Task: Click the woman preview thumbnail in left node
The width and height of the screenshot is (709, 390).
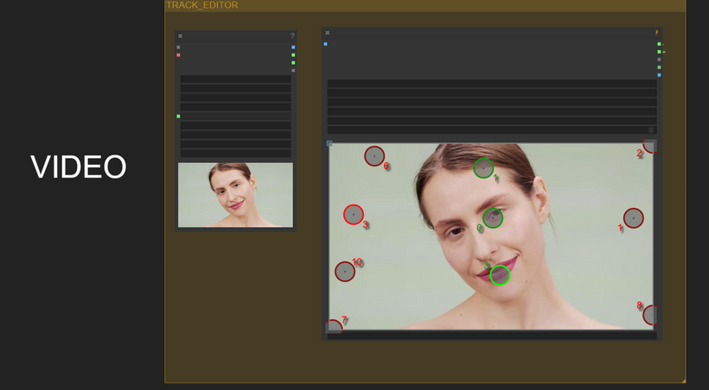Action: tap(235, 195)
